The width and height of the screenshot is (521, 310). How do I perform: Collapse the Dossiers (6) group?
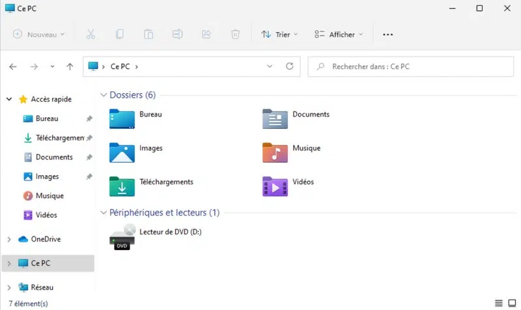point(104,95)
